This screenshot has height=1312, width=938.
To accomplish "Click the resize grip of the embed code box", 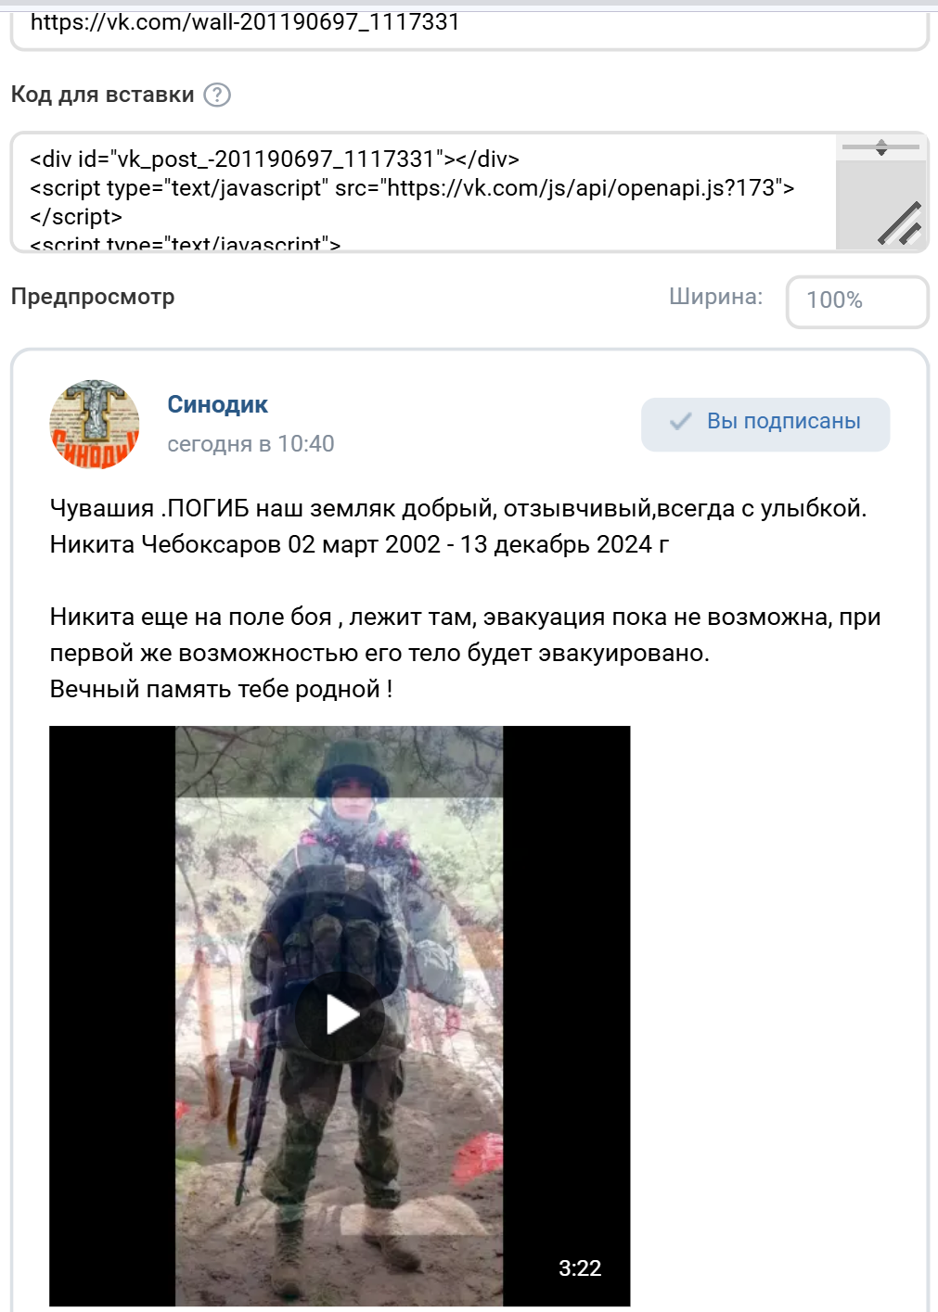I will click(x=899, y=223).
